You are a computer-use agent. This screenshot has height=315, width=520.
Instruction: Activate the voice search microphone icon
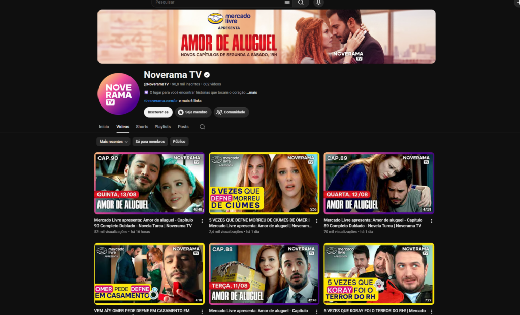point(318,3)
